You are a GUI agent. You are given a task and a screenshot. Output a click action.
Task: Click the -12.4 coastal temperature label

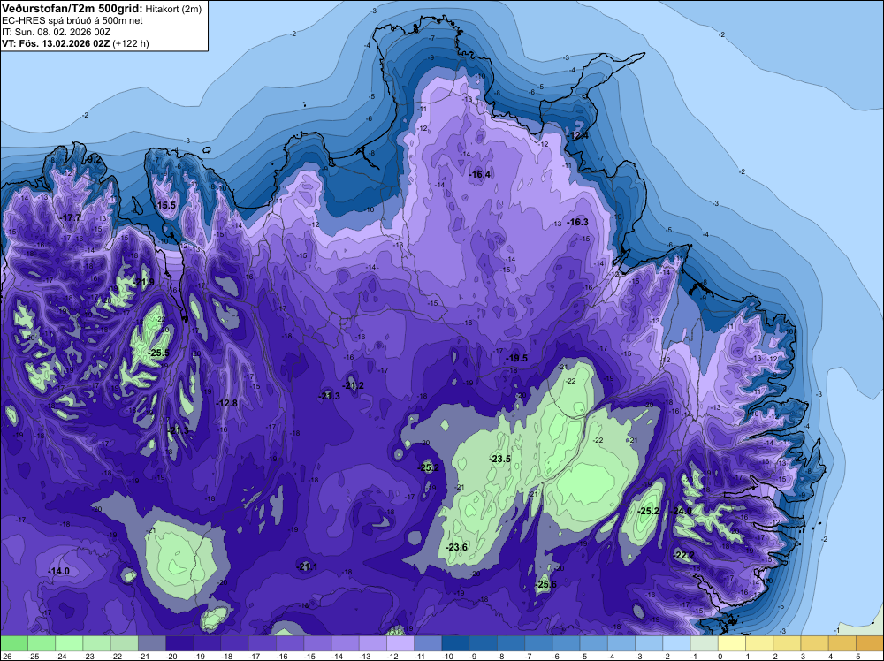click(578, 135)
